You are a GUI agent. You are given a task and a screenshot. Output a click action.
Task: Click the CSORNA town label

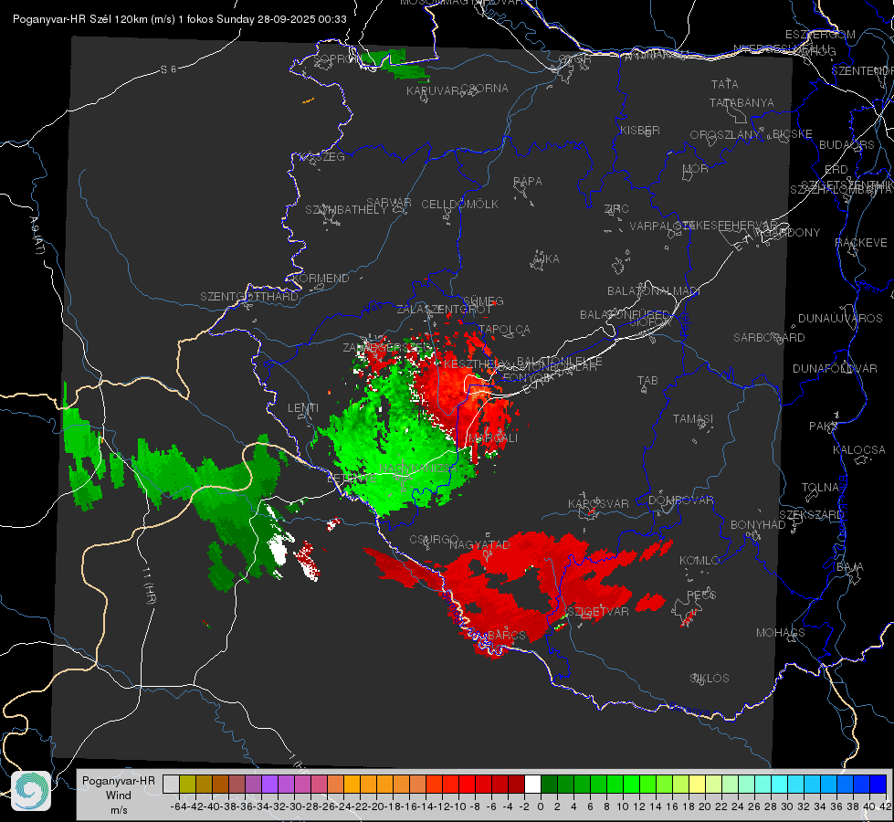pos(485,89)
